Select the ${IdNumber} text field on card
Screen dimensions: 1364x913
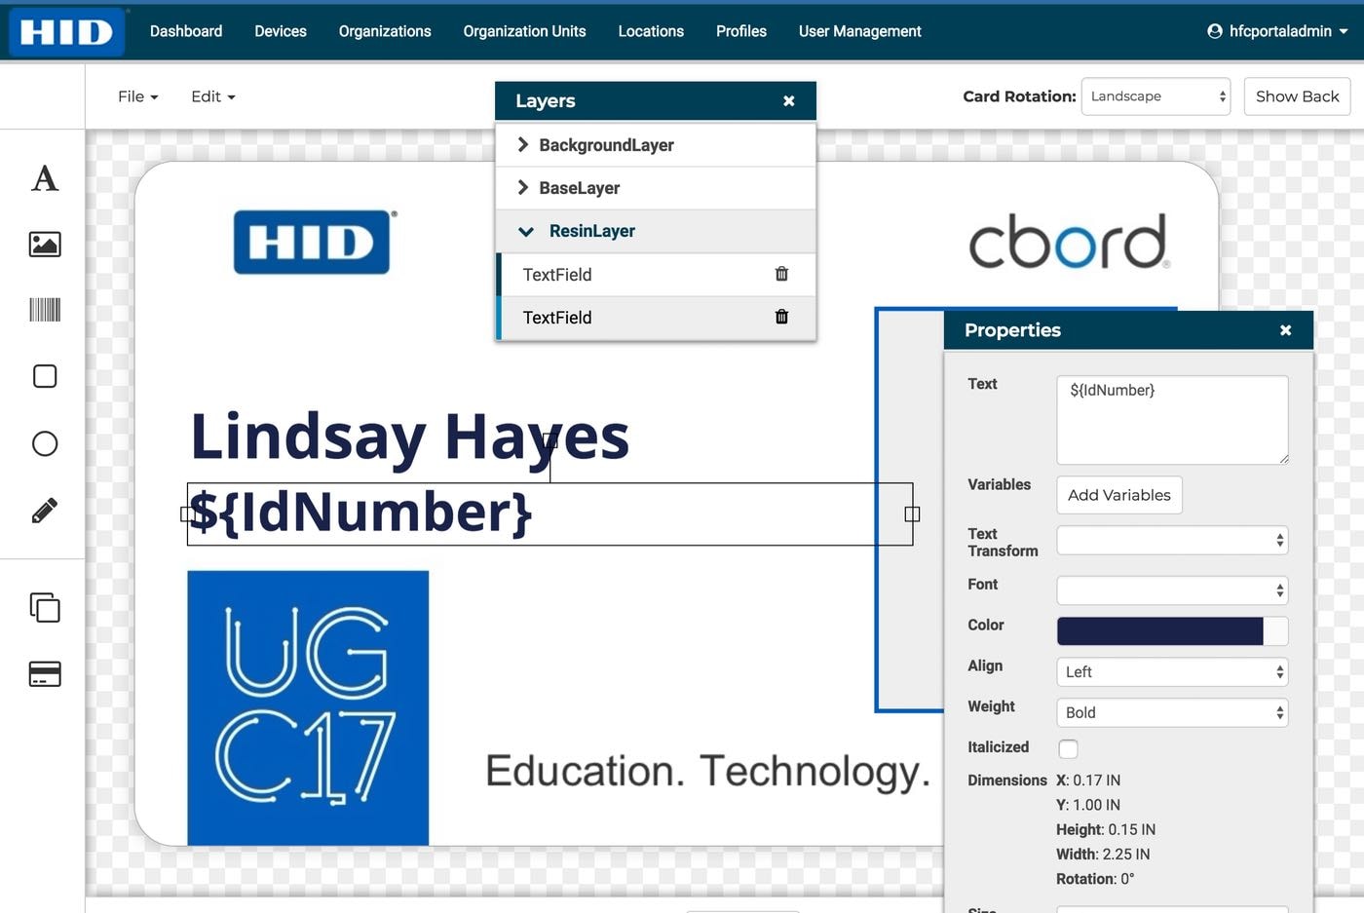coord(549,514)
